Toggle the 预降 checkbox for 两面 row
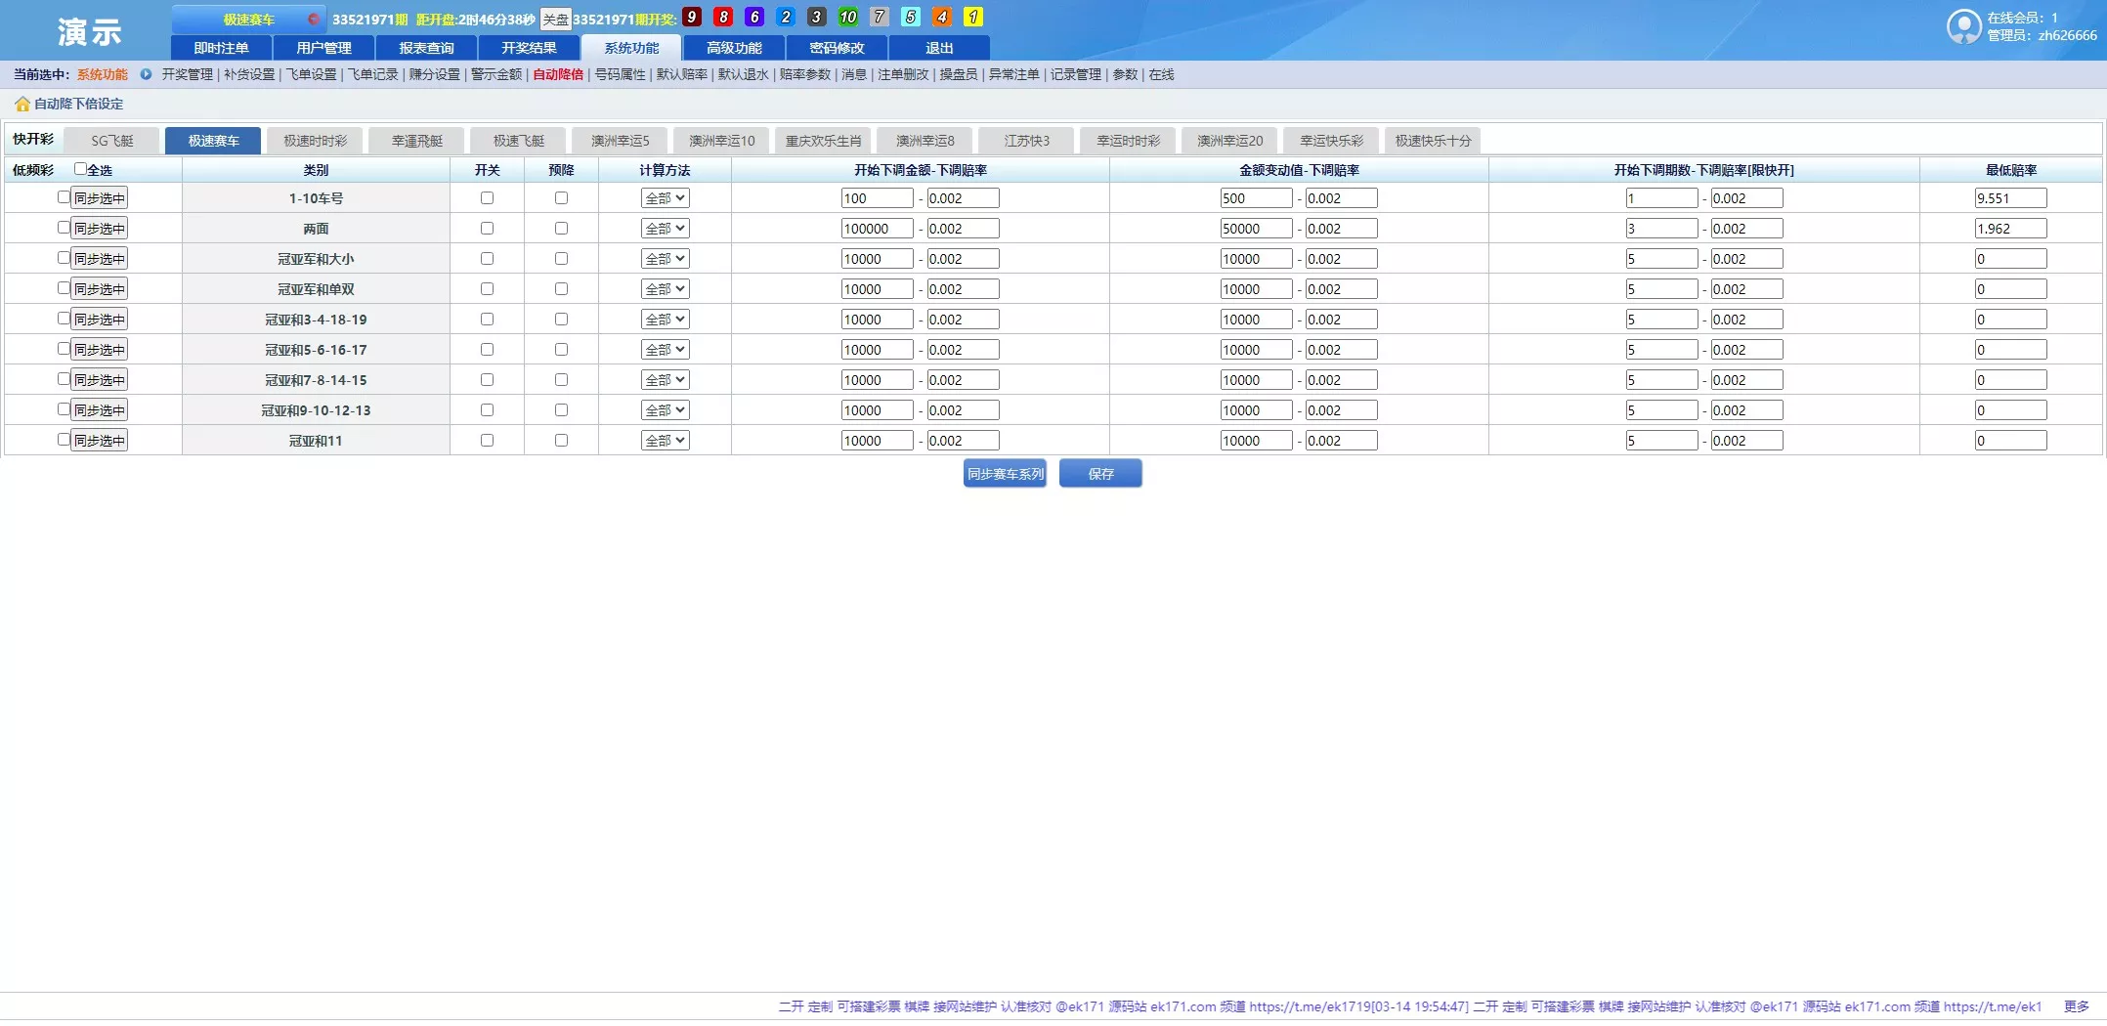Image resolution: width=2107 pixels, height=1026 pixels. 561,229
